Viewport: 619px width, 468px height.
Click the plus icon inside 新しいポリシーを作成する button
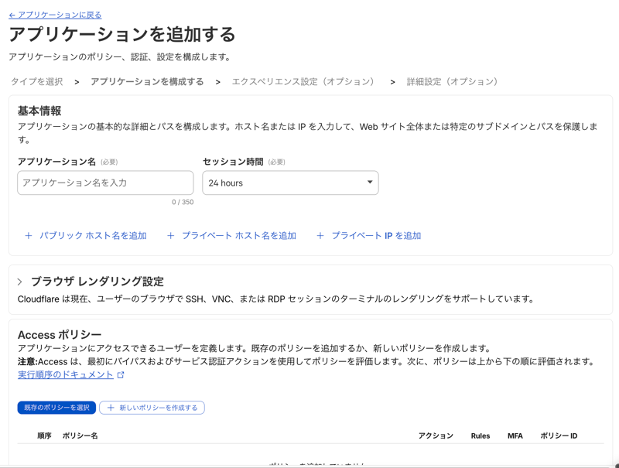coord(110,408)
